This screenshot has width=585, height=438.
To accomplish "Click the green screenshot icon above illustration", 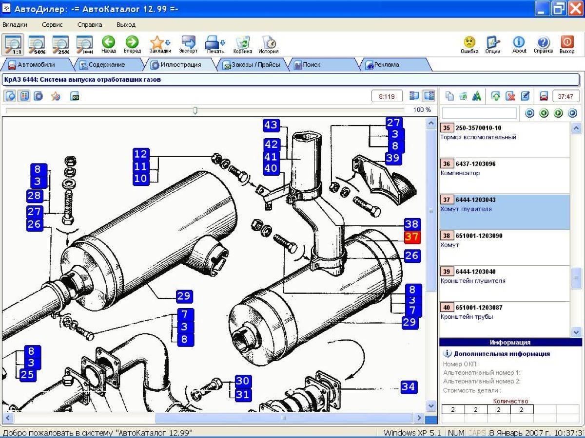I will [75, 96].
